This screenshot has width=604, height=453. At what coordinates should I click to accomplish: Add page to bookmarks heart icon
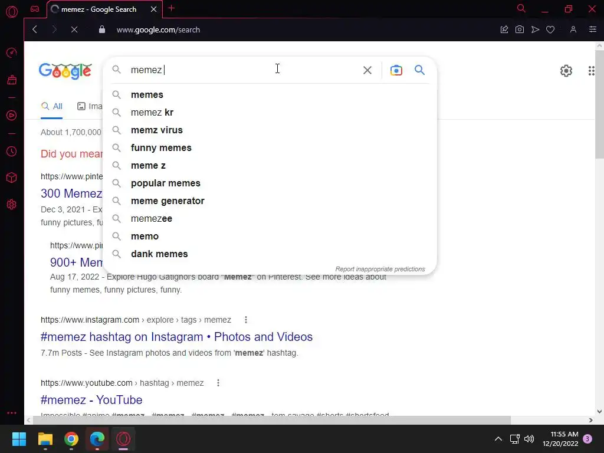[550, 29]
